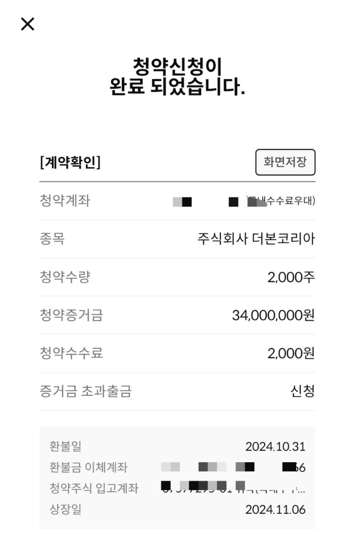Tap the 2,000주 subscription quantity value
Image resolution: width=355 pixels, height=539 pixels.
[x=291, y=277]
